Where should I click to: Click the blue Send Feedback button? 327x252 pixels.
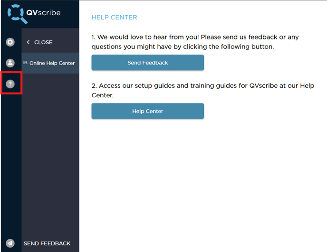pos(148,63)
